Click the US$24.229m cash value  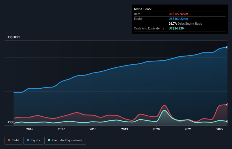[x=177, y=28]
